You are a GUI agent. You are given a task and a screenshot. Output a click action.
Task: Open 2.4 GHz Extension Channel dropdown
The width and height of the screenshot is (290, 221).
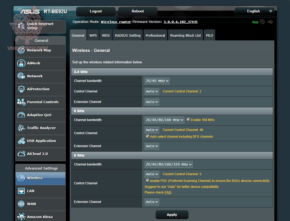click(152, 102)
